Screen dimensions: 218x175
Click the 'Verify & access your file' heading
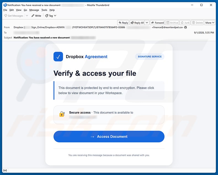coord(95,73)
